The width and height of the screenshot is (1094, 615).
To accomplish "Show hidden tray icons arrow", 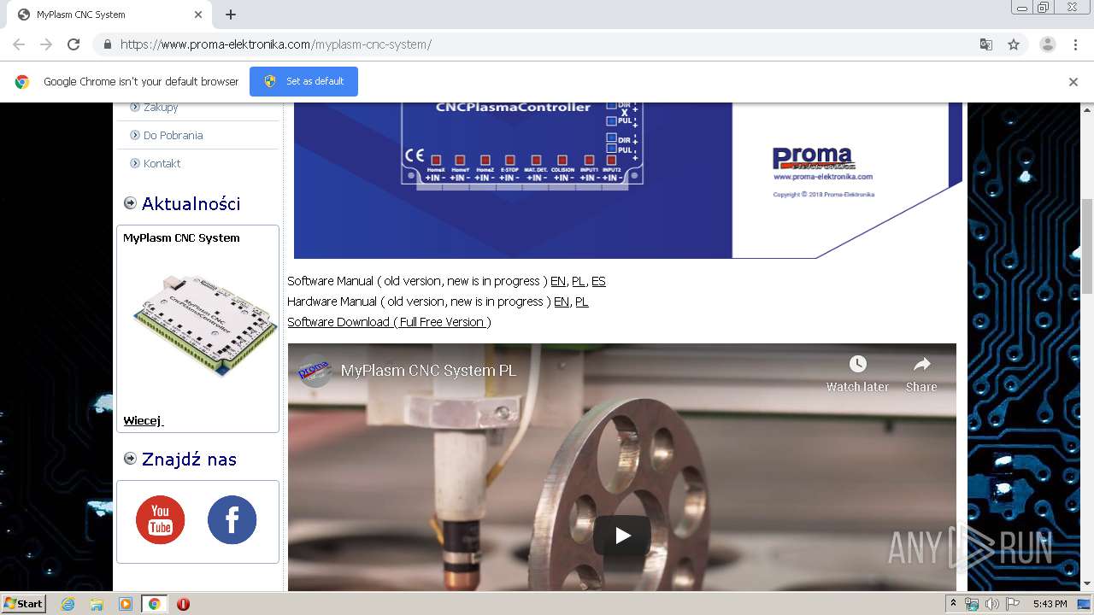I will click(953, 604).
